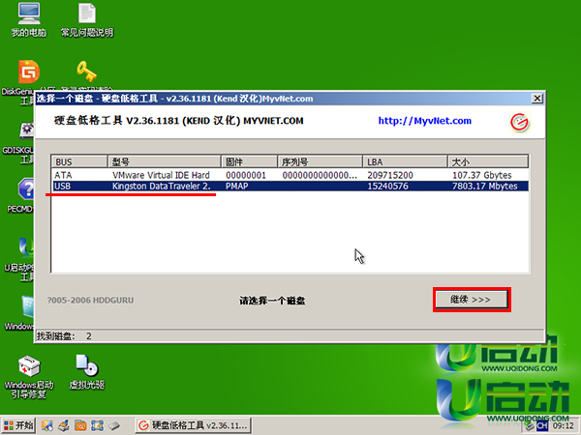Click the CH input language indicator
581x435 pixels.
[x=542, y=426]
